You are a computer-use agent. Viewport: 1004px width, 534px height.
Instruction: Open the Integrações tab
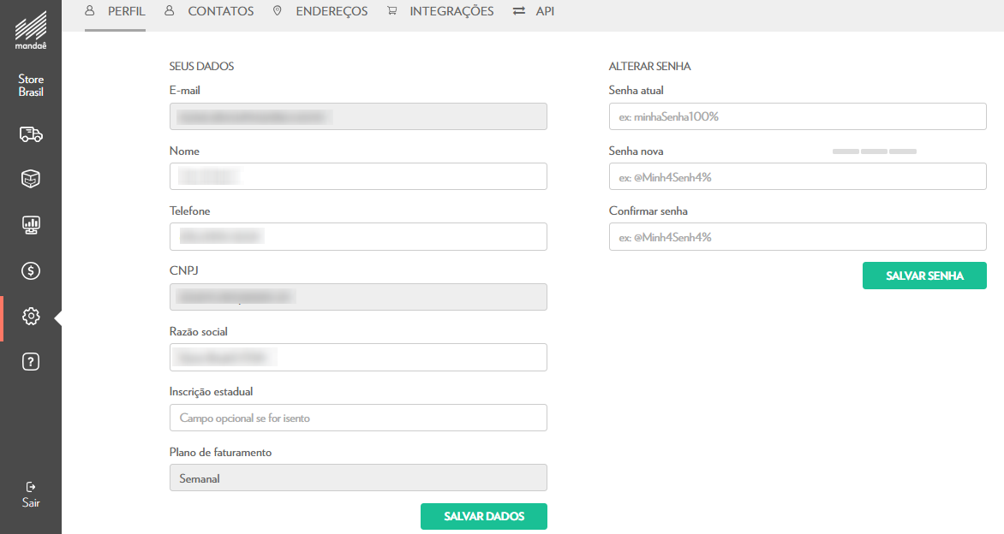tap(440, 12)
